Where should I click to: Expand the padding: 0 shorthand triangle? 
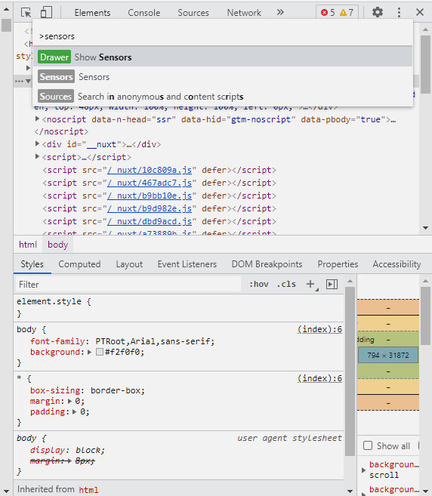(74, 411)
